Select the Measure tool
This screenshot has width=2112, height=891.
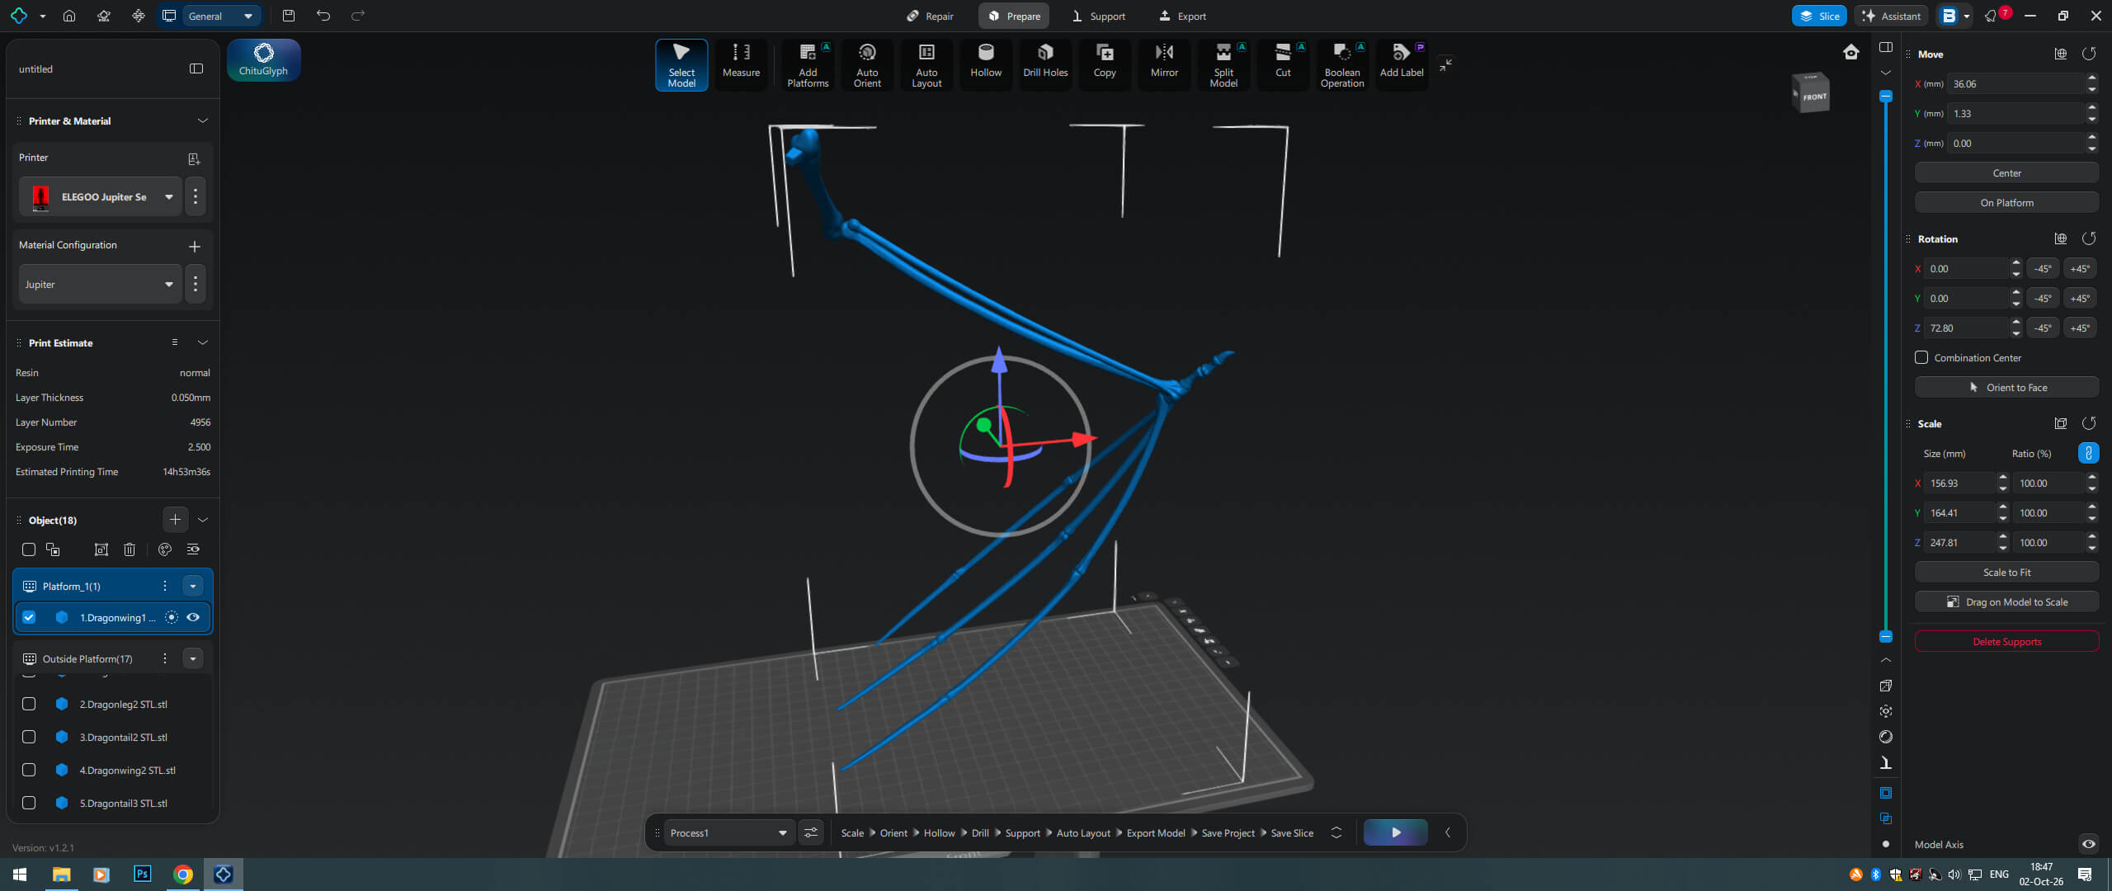coord(741,64)
